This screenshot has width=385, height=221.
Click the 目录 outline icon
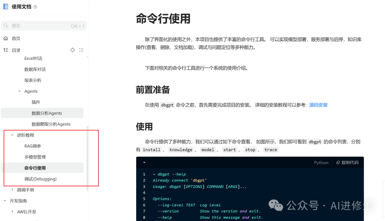coord(6,50)
